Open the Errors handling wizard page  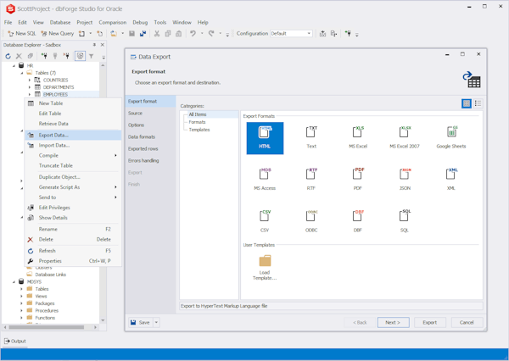tap(151, 160)
